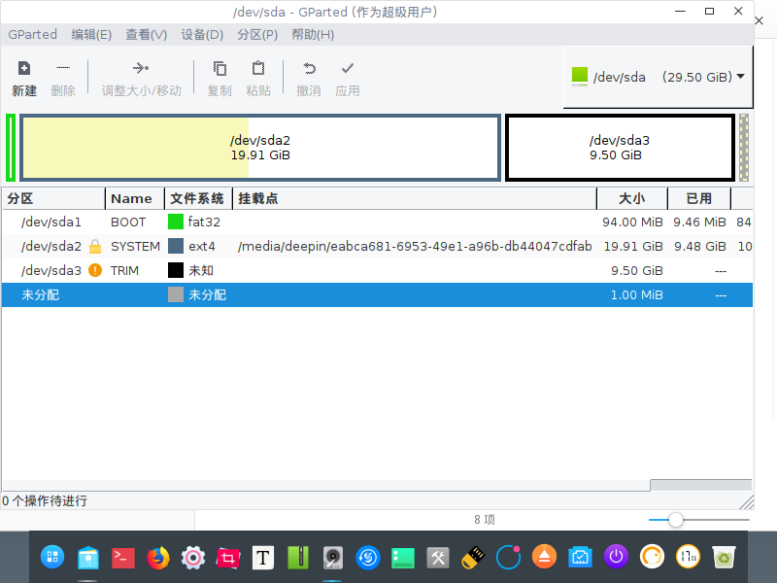Image resolution: width=777 pixels, height=583 pixels.
Task: Click the /media/deepin mount point text
Action: [415, 247]
